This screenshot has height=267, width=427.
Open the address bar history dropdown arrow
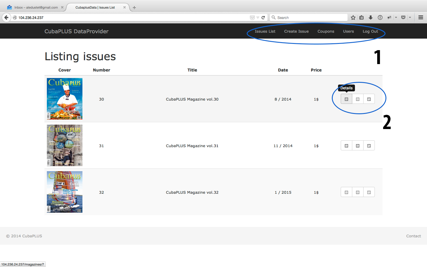pyautogui.click(x=258, y=18)
